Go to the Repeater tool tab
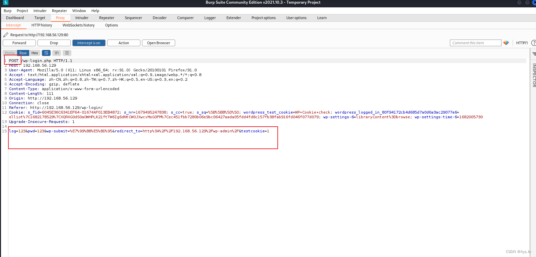 pos(107,18)
